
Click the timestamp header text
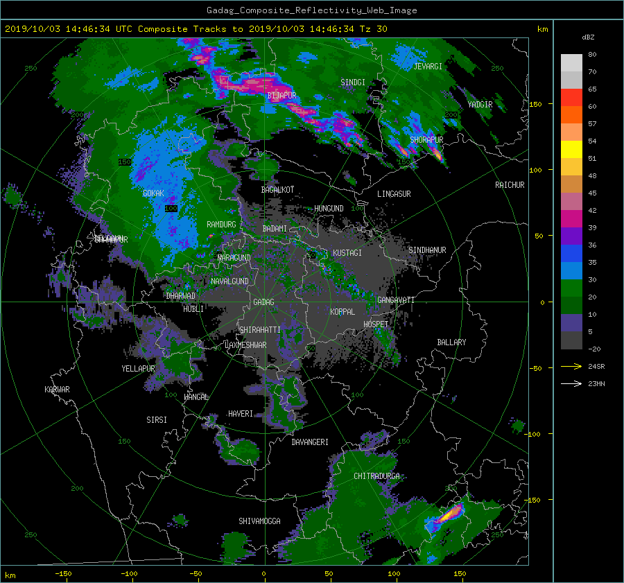tap(196, 29)
